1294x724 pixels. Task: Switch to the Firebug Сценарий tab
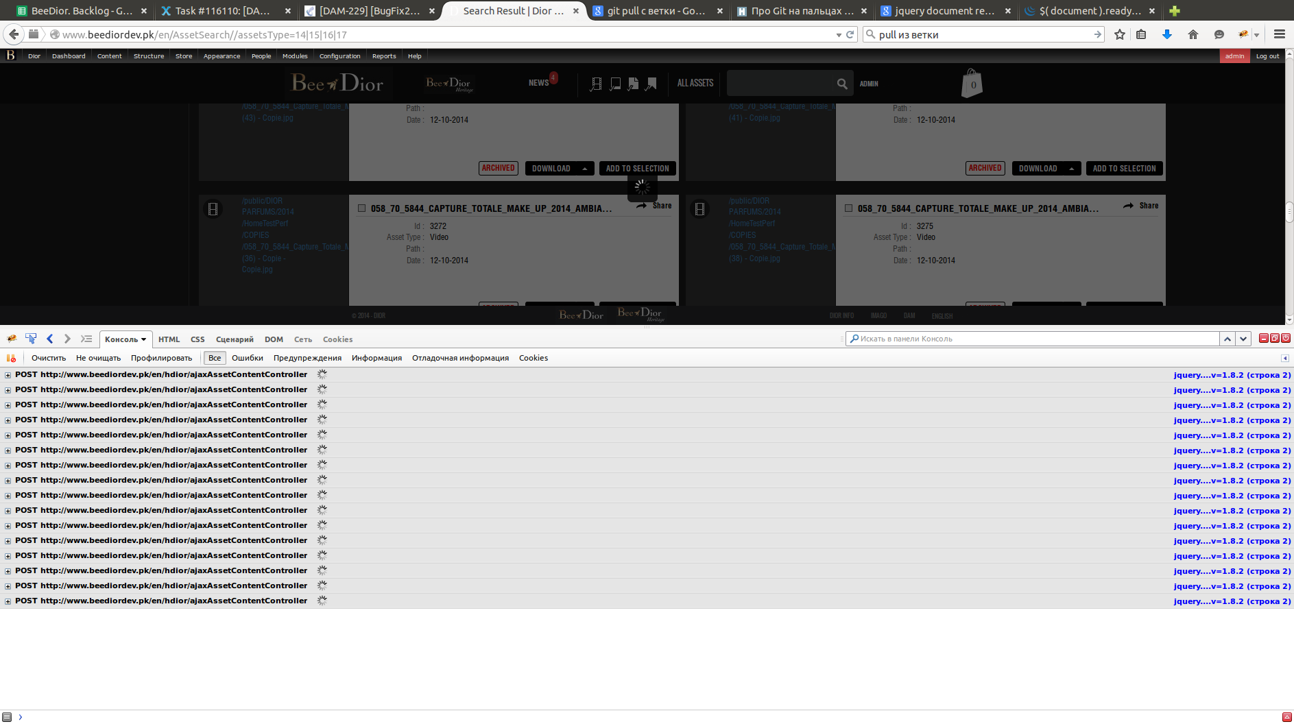point(235,339)
